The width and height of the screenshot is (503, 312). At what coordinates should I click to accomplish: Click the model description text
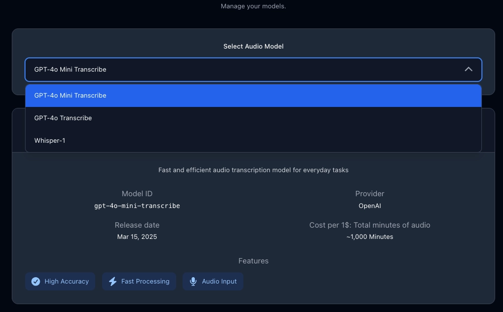coord(253,170)
